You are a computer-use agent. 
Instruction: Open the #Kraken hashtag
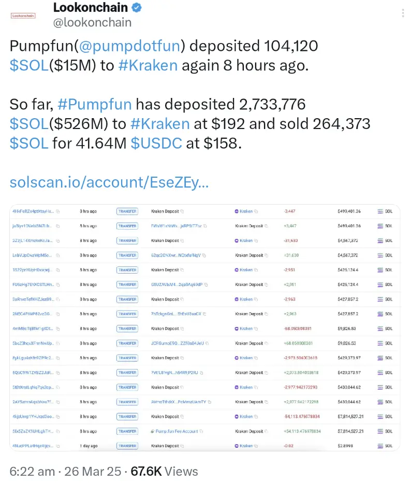pyautogui.click(x=147, y=65)
